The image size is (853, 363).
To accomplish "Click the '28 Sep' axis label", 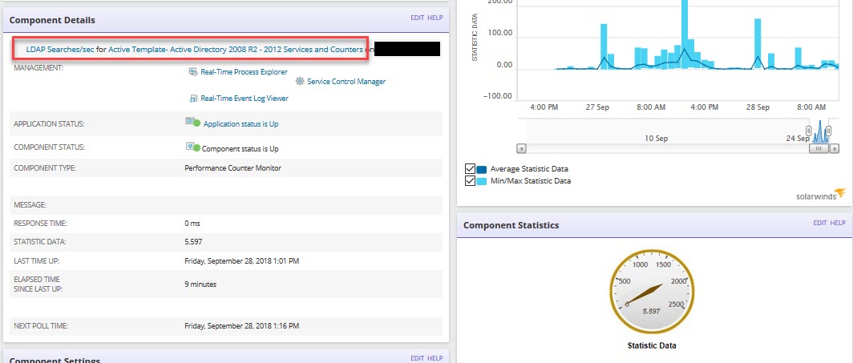I will [x=758, y=107].
